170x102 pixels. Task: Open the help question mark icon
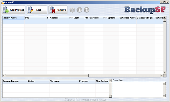pyautogui.click(x=86, y=10)
